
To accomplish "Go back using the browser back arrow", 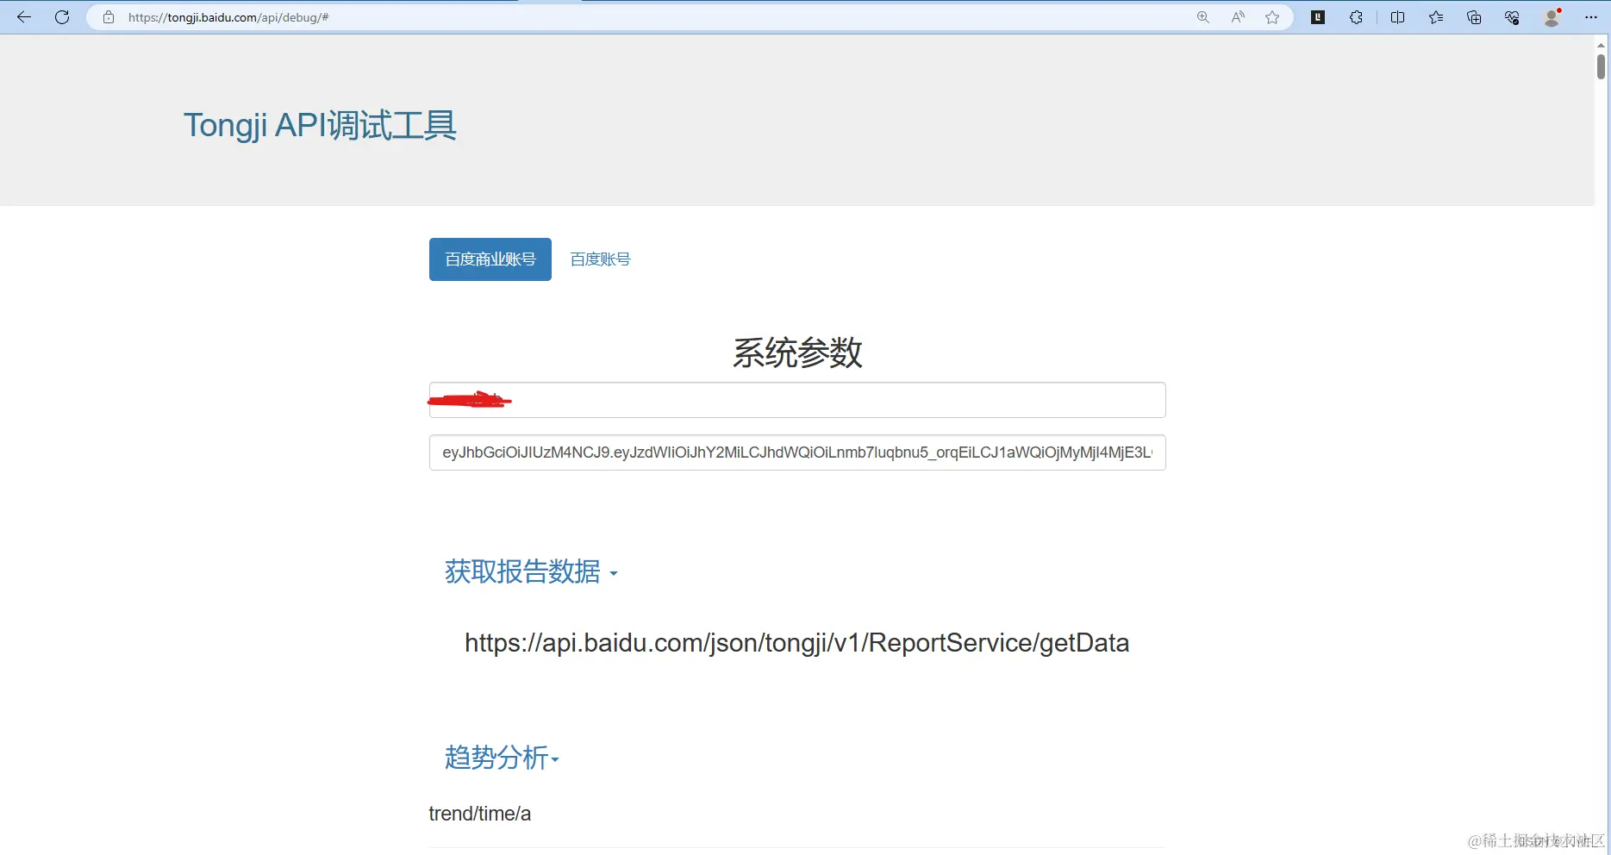I will (x=24, y=17).
